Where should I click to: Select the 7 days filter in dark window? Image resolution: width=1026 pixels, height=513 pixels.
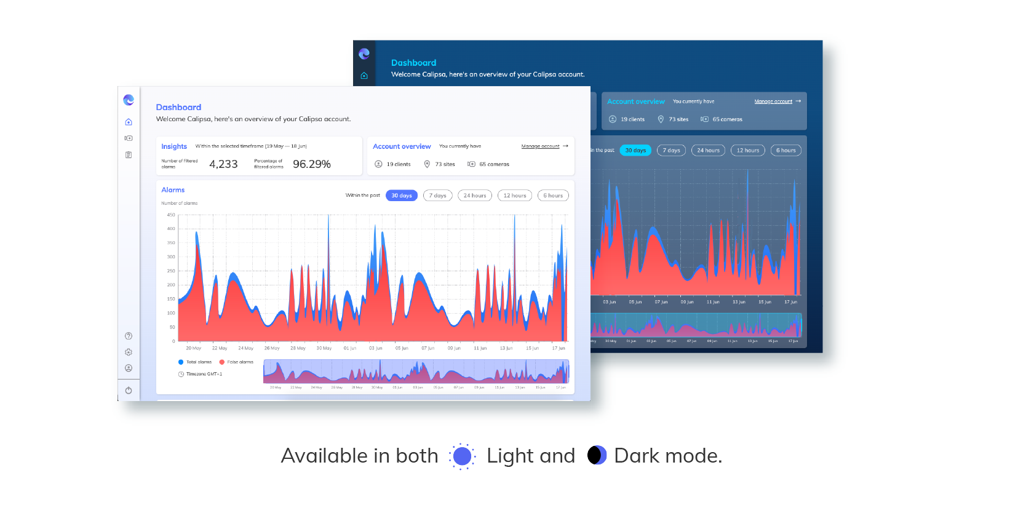tap(672, 150)
